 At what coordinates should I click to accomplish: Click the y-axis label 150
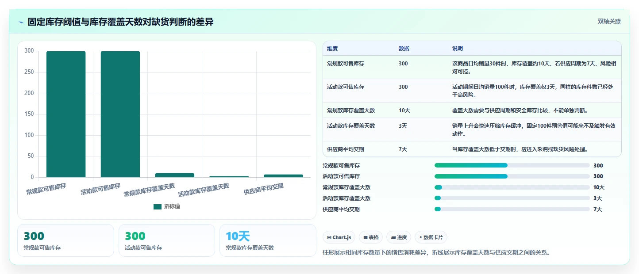pyautogui.click(x=29, y=114)
